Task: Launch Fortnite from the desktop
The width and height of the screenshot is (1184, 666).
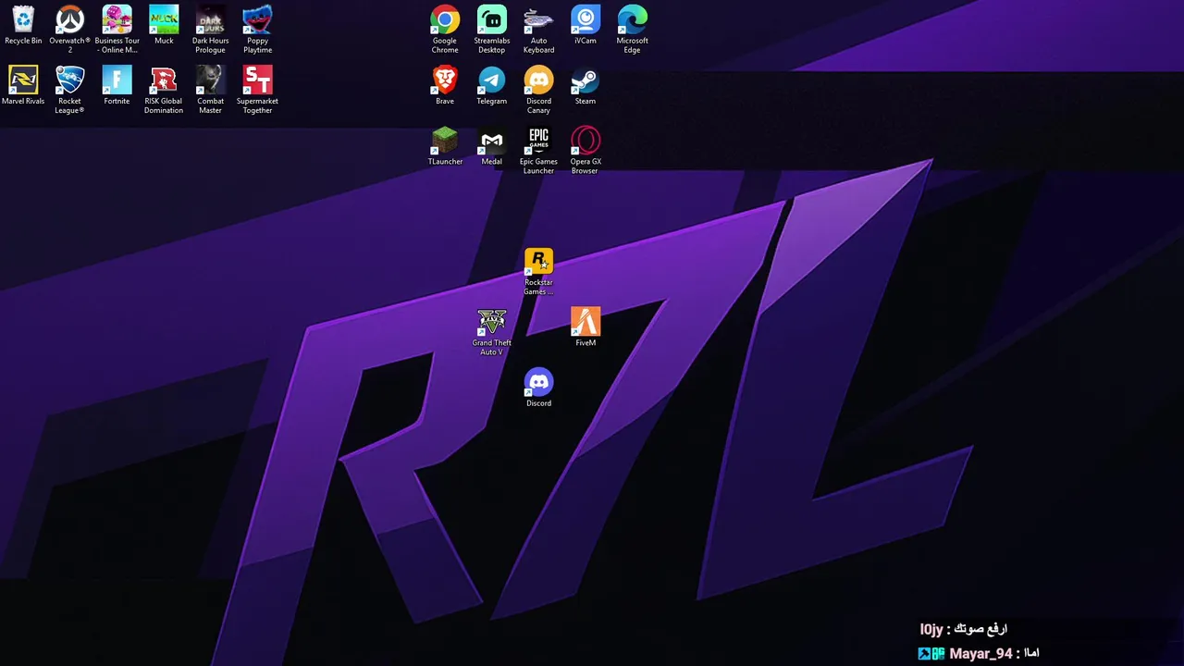Action: click(117, 86)
